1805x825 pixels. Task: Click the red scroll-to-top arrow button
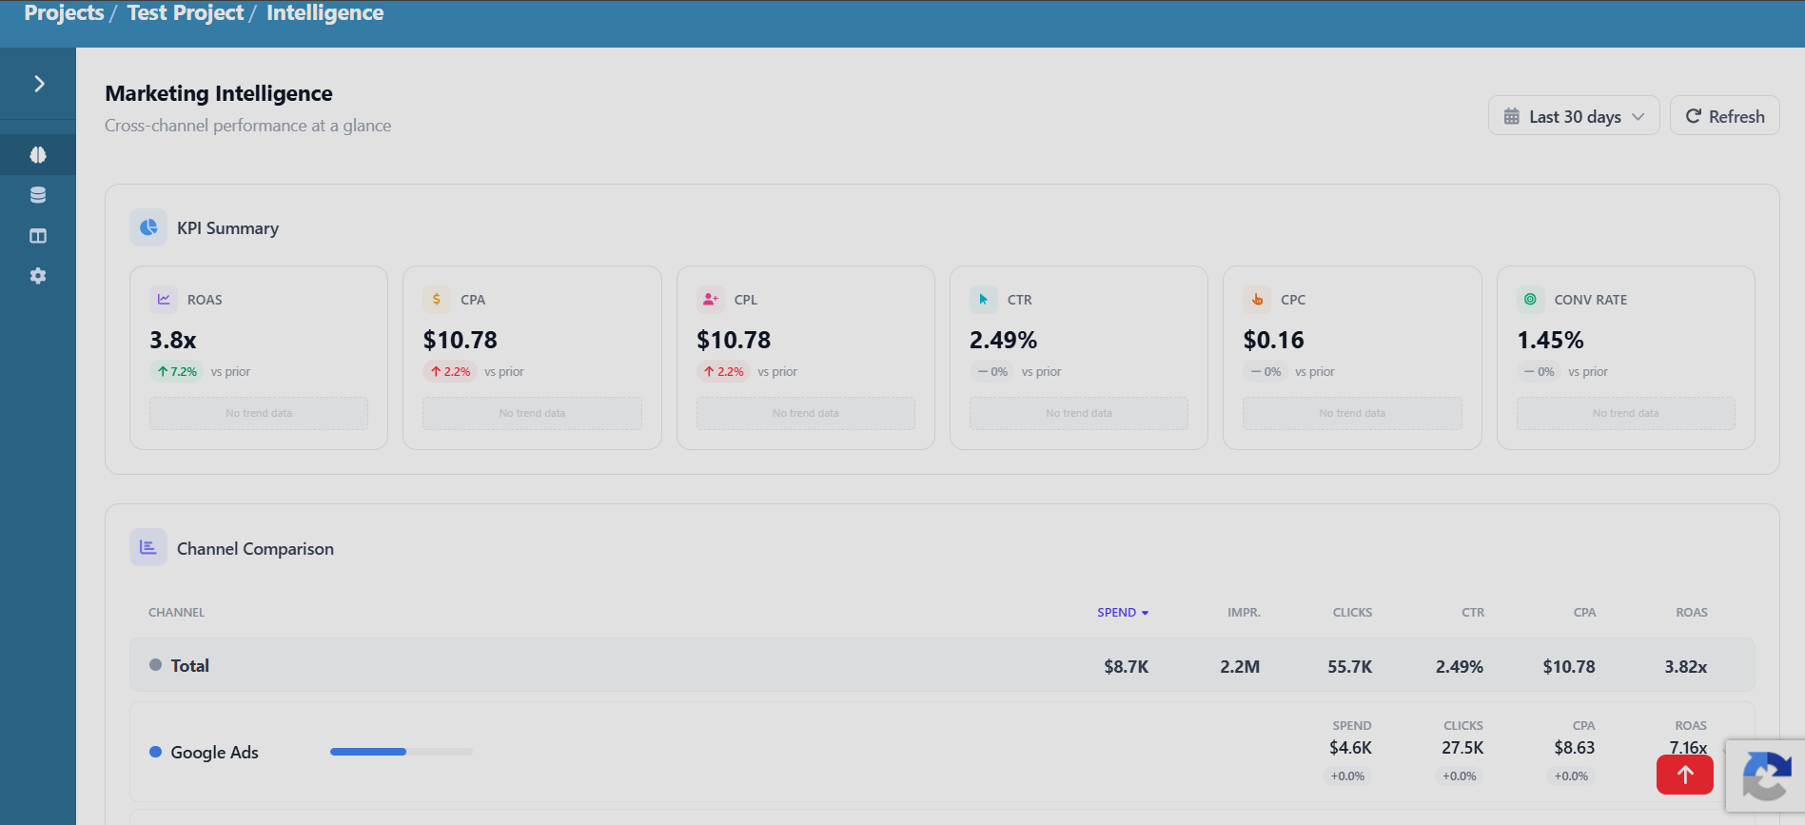tap(1684, 775)
